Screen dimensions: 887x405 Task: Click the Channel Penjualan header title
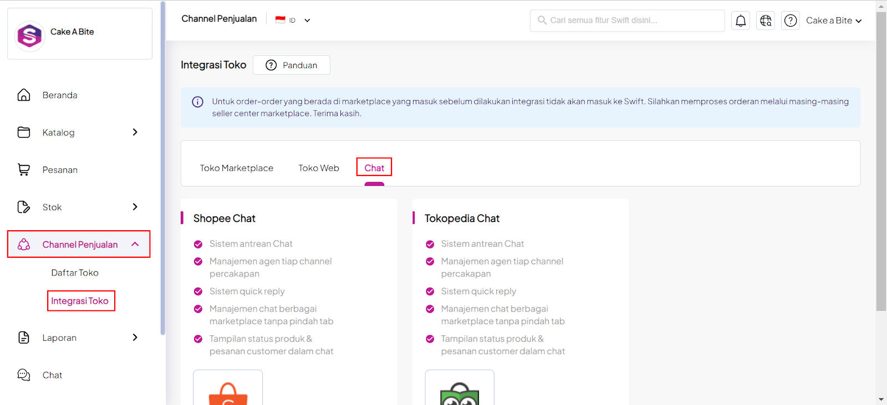[220, 19]
